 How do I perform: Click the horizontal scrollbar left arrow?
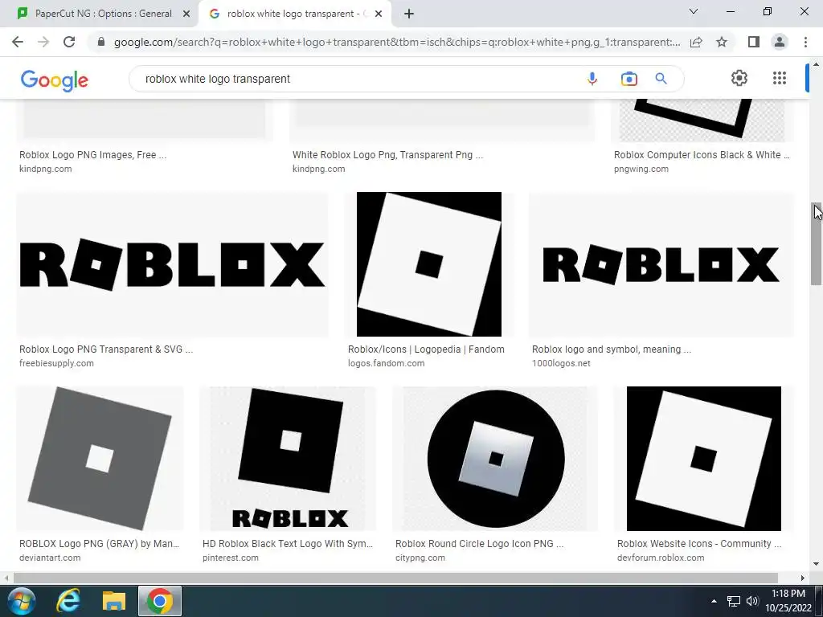tap(6, 578)
